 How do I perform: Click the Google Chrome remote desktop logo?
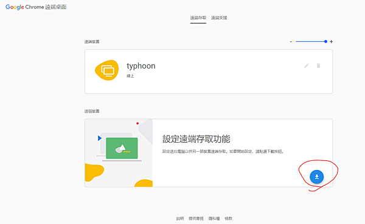click(x=36, y=7)
